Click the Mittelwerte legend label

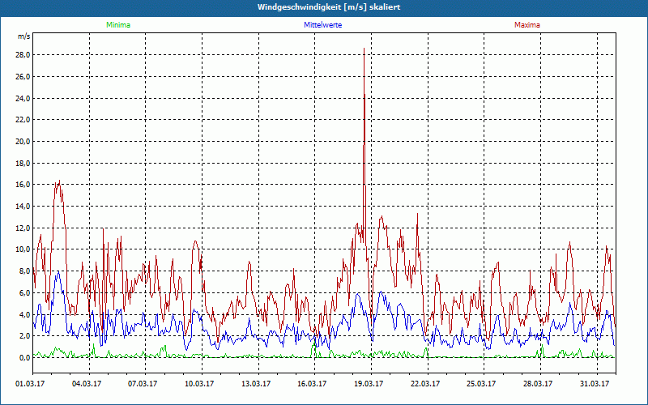pyautogui.click(x=322, y=25)
